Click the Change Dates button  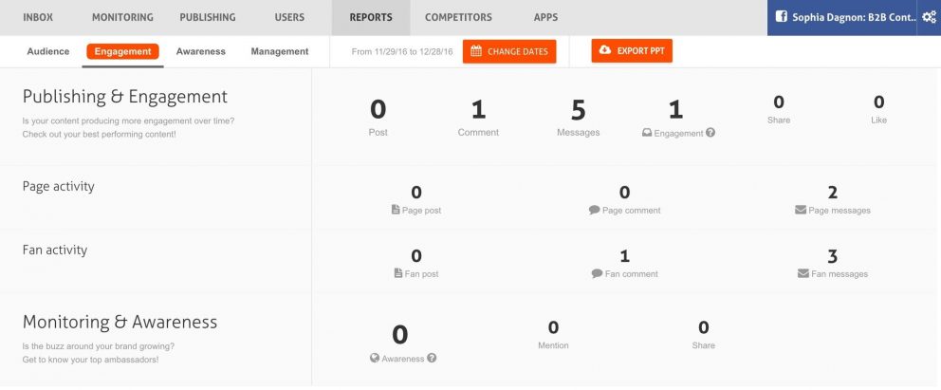pyautogui.click(x=509, y=51)
